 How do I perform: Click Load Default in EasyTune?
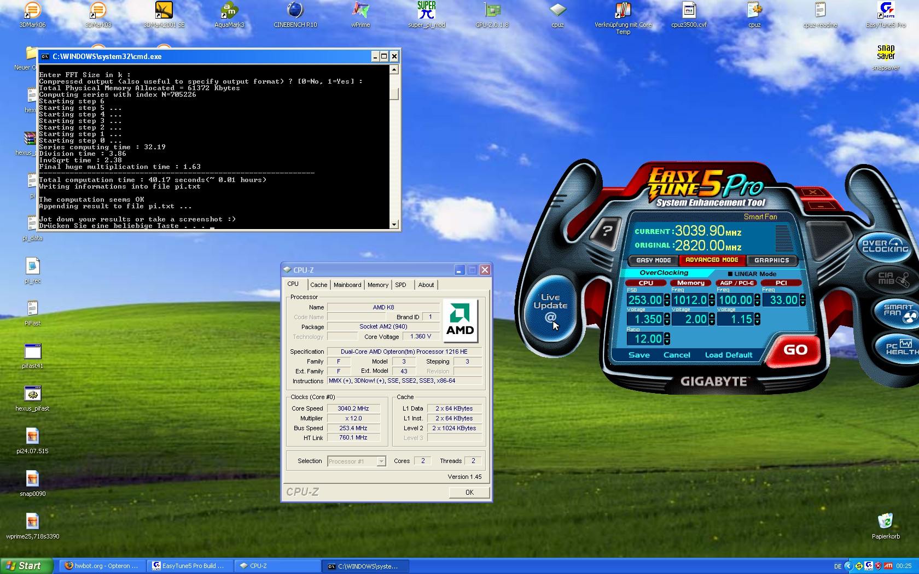[729, 355]
